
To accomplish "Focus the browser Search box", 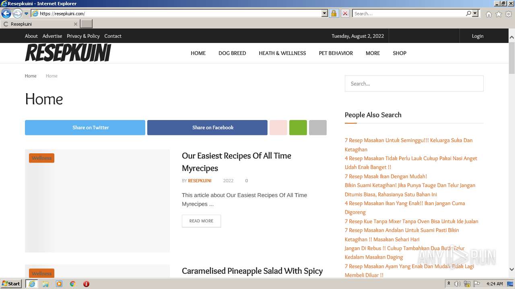I will 409,14.
